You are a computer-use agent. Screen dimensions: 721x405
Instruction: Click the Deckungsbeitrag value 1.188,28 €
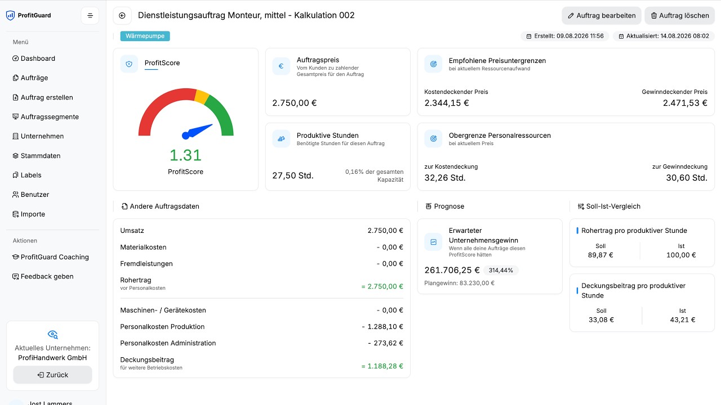point(382,366)
